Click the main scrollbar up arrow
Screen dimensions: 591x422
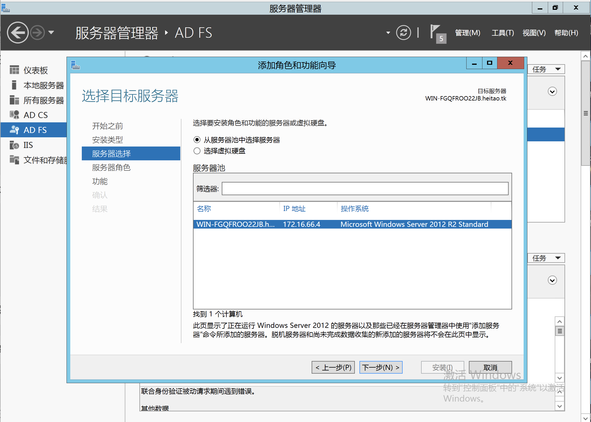[x=586, y=56]
